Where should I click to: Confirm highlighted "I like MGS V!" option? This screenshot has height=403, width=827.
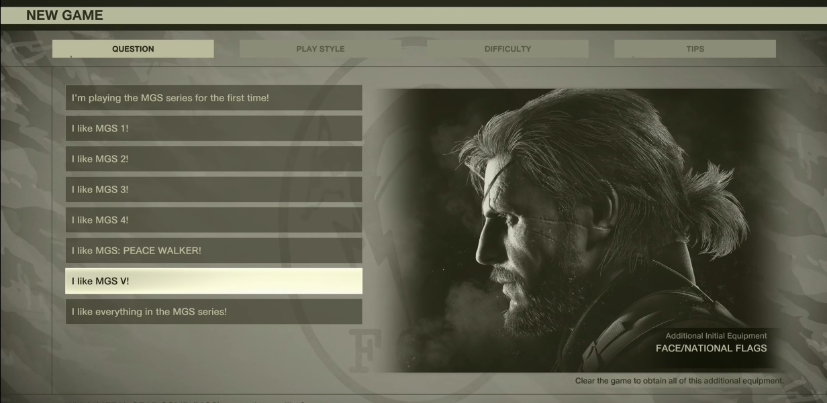pyautogui.click(x=213, y=281)
